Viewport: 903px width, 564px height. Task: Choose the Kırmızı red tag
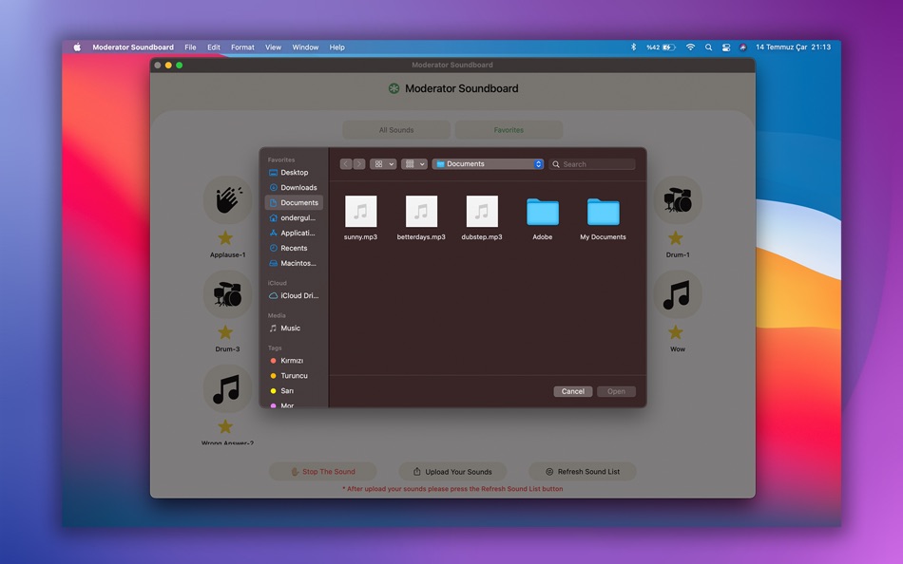294,361
